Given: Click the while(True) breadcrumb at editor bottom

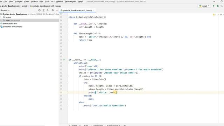Looking at the screenshot, I should coord(98,125).
